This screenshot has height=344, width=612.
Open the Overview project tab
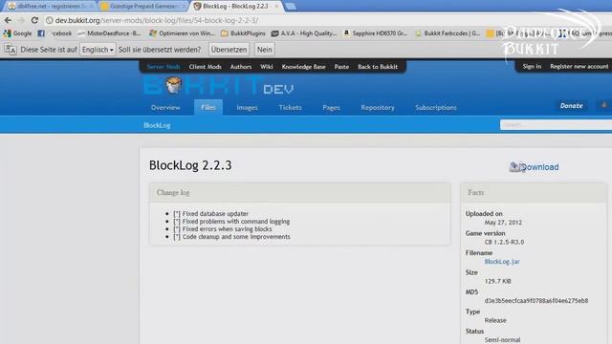pyautogui.click(x=165, y=107)
